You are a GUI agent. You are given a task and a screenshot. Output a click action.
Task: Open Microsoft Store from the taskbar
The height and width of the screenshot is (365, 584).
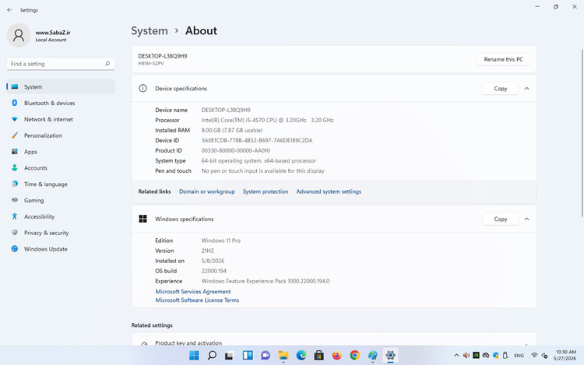point(318,356)
